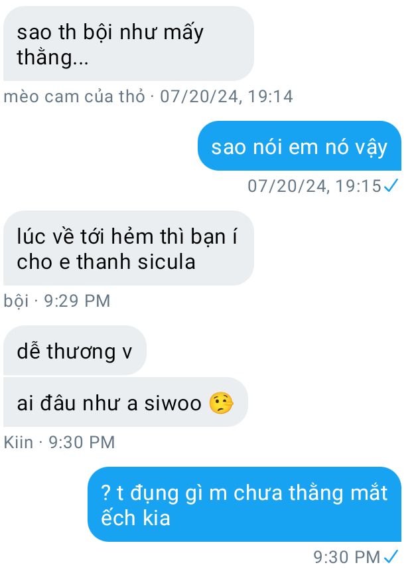Click the '07/20/24, 19:15' timestamp

pos(314,186)
